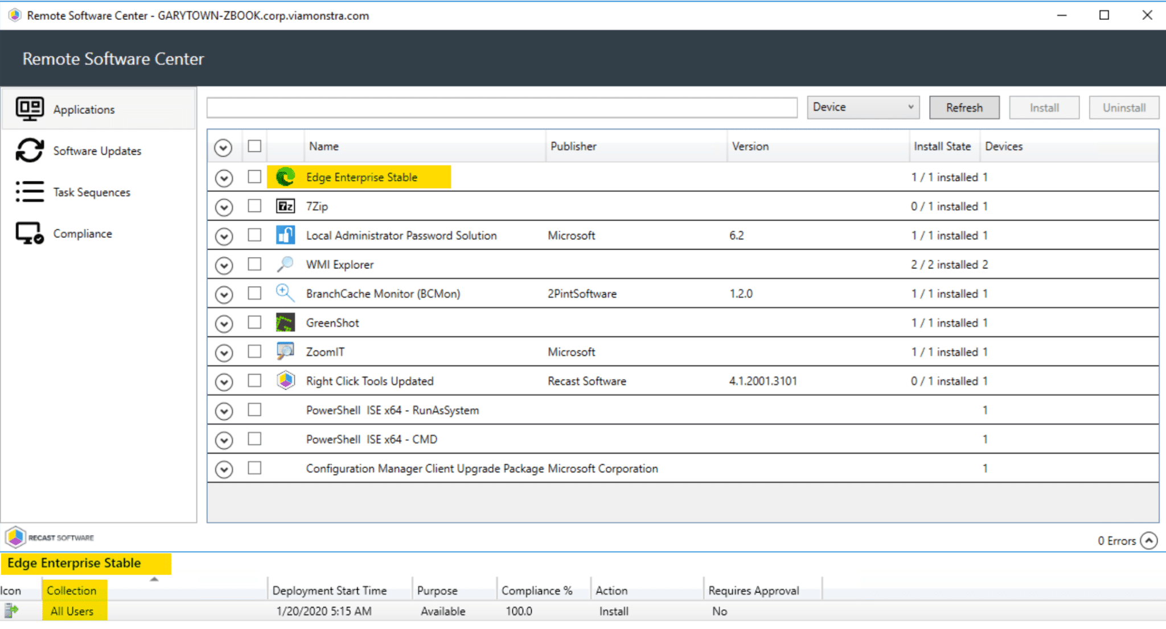Screen dimensions: 1166x629
Task: Click the Right Click Tools Updated icon
Action: [x=285, y=381]
